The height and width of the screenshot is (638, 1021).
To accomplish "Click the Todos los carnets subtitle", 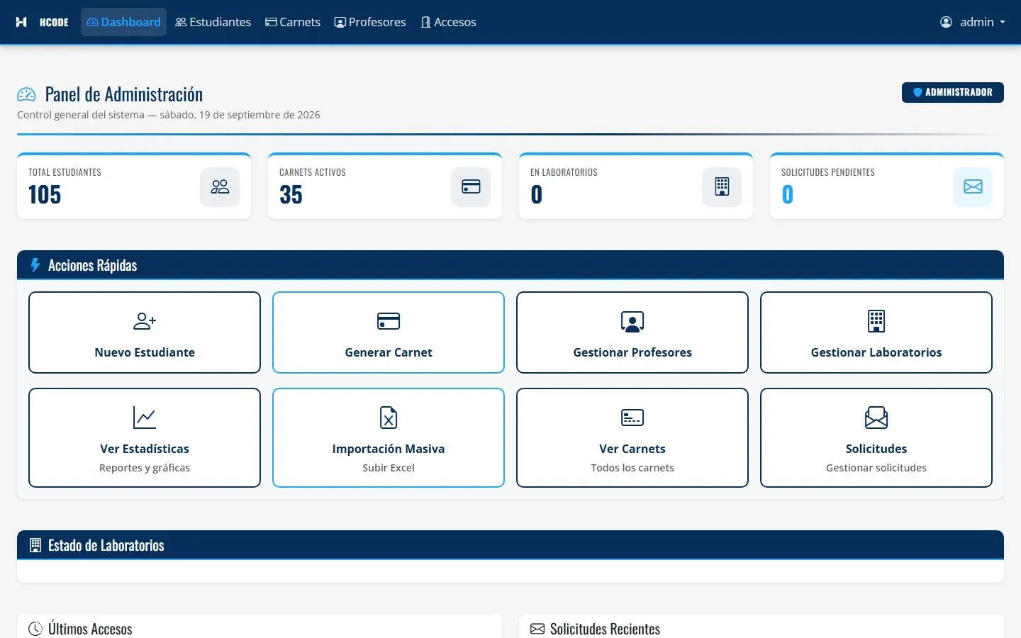I will tap(632, 468).
